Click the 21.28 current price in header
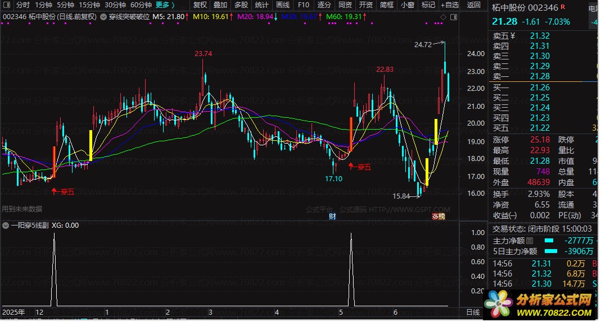 504,21
